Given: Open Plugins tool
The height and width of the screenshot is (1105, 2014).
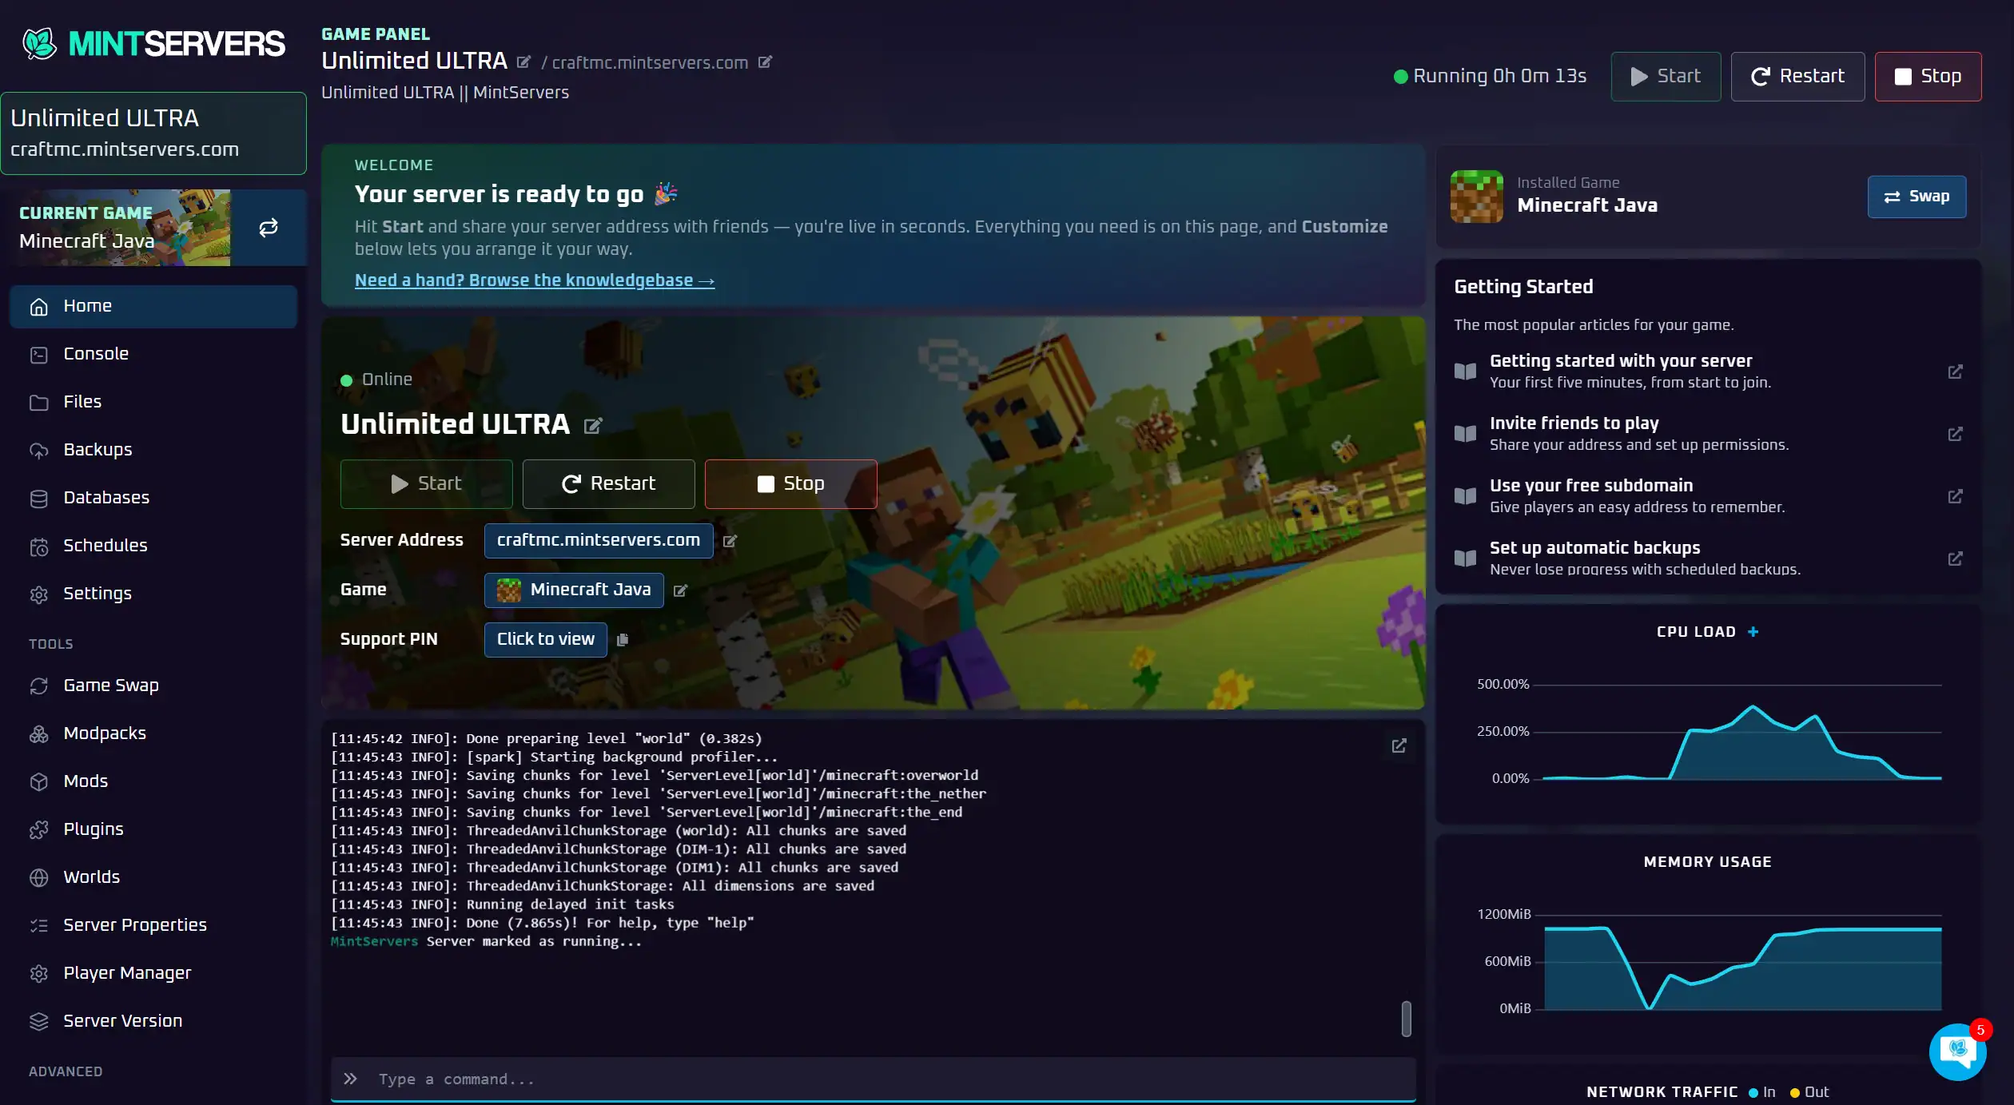Looking at the screenshot, I should [153, 829].
